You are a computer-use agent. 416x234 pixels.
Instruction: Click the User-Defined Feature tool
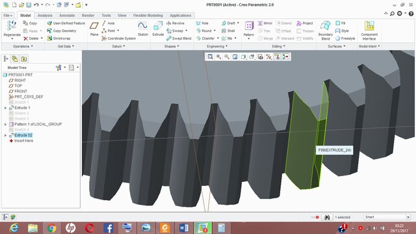coord(66,23)
